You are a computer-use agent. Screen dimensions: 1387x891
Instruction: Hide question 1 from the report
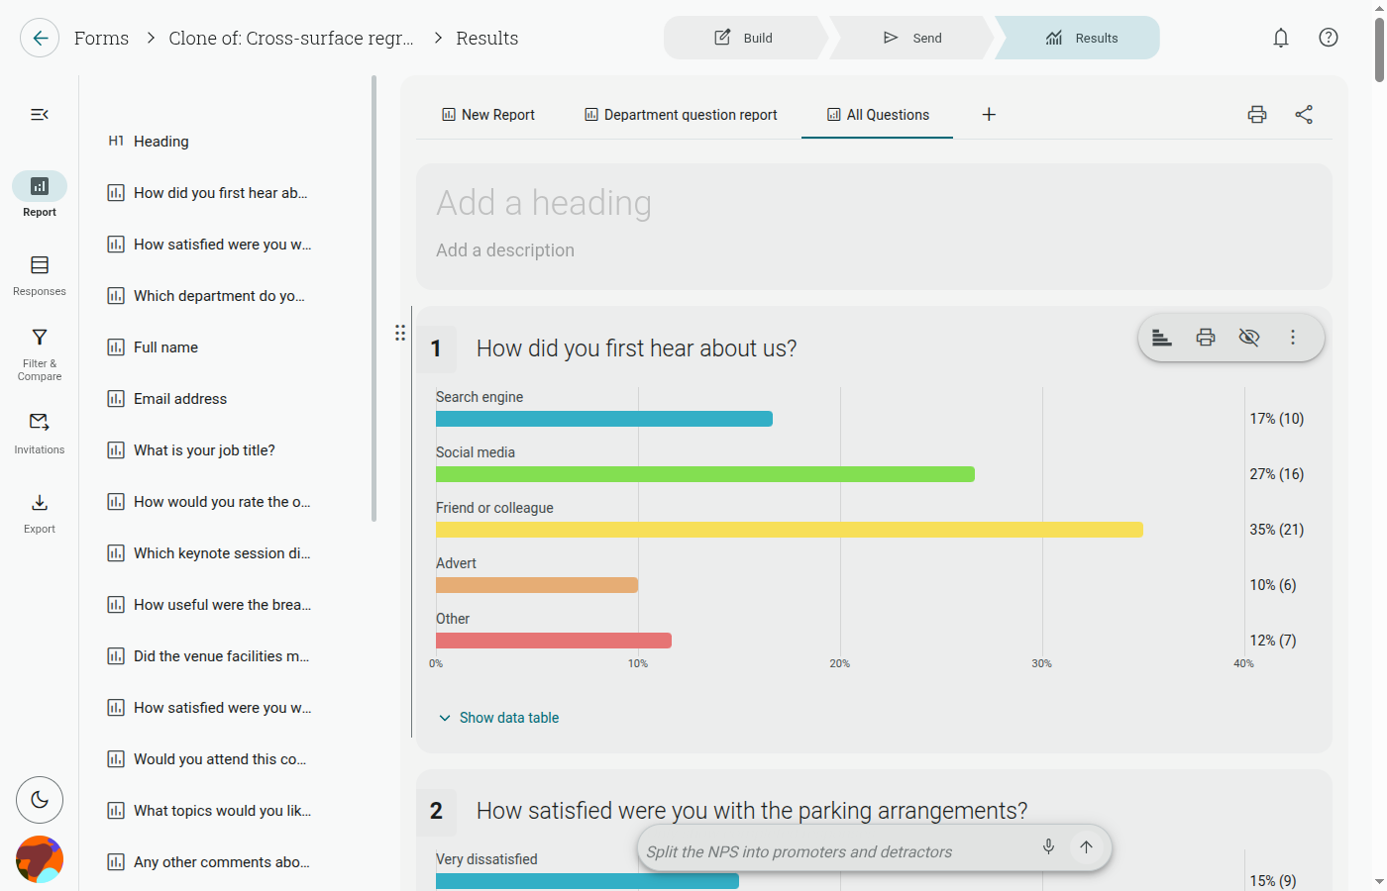pyautogui.click(x=1249, y=338)
